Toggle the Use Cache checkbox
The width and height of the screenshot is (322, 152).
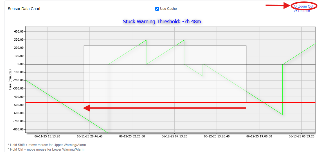click(x=157, y=9)
